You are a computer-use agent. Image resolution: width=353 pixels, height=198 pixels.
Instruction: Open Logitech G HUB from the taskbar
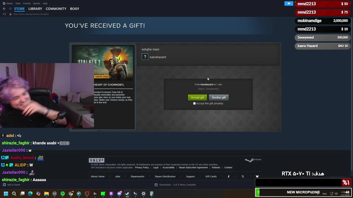click(x=95, y=194)
